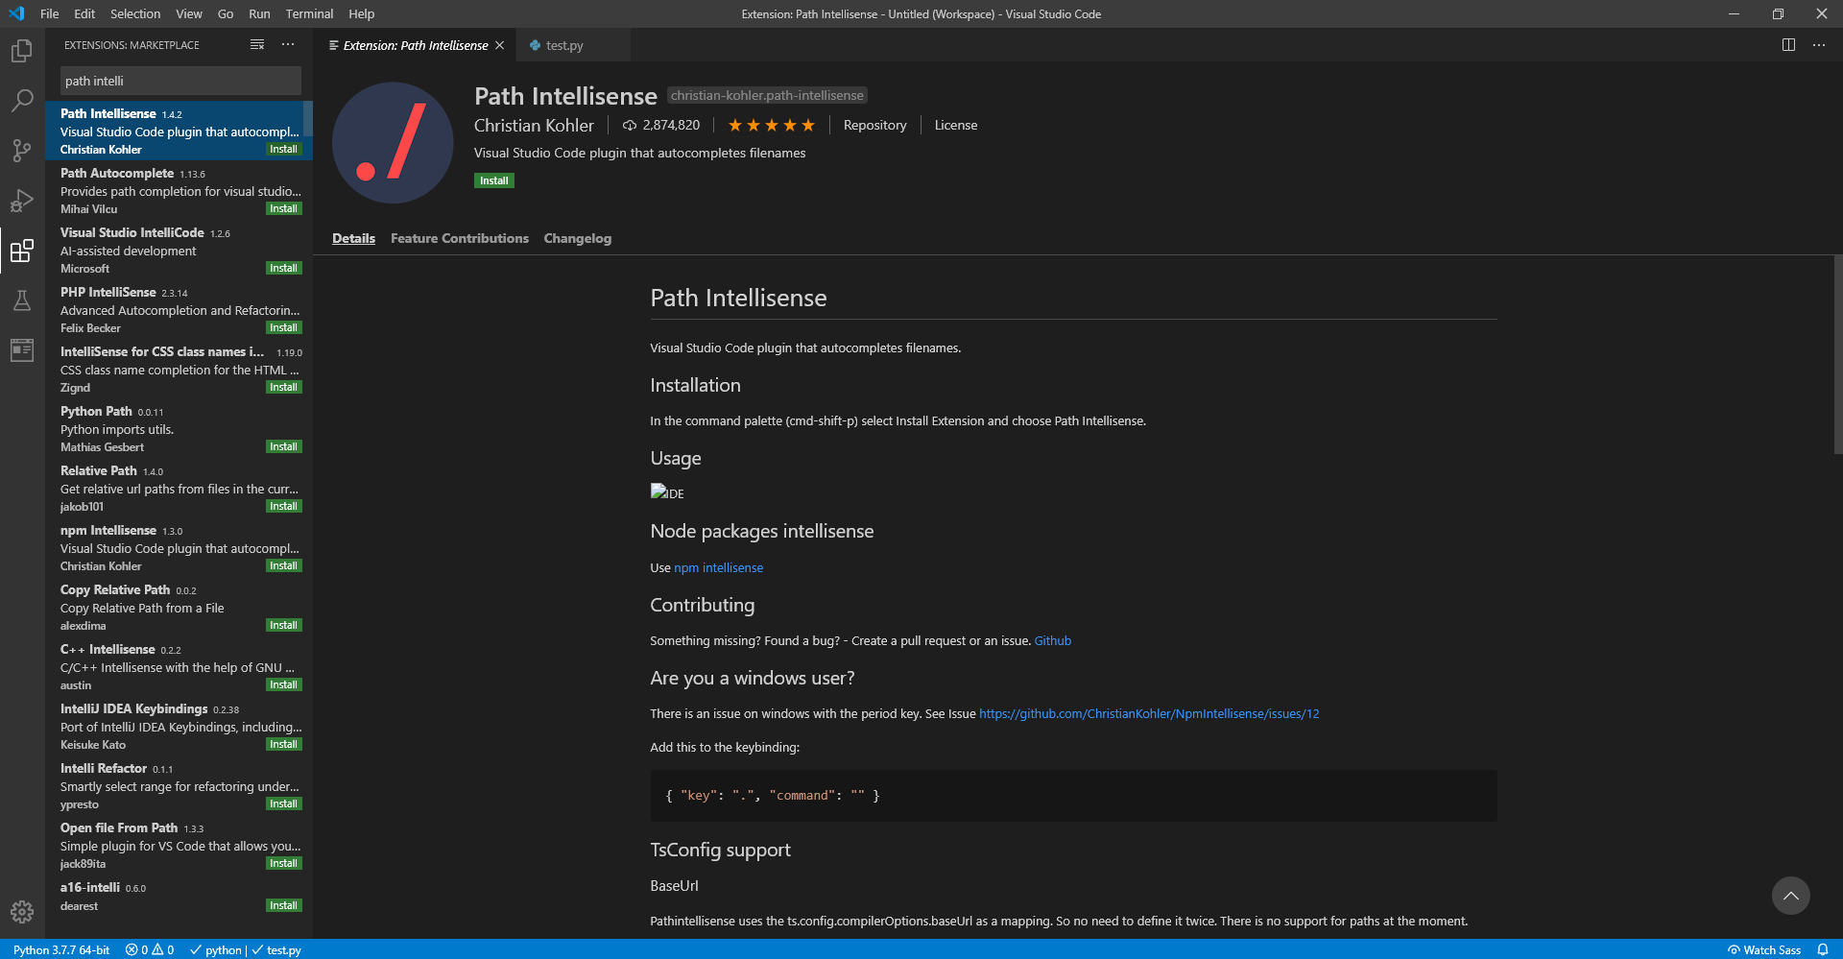Open the File menu
The height and width of the screenshot is (959, 1843).
coord(50,13)
